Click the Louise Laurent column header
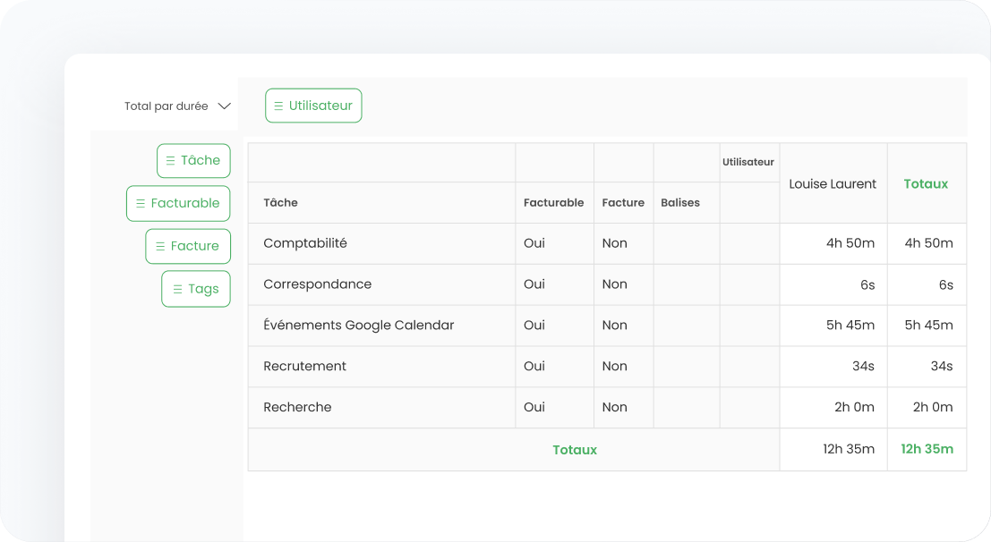Screen dimensions: 991x542 pyautogui.click(x=833, y=184)
